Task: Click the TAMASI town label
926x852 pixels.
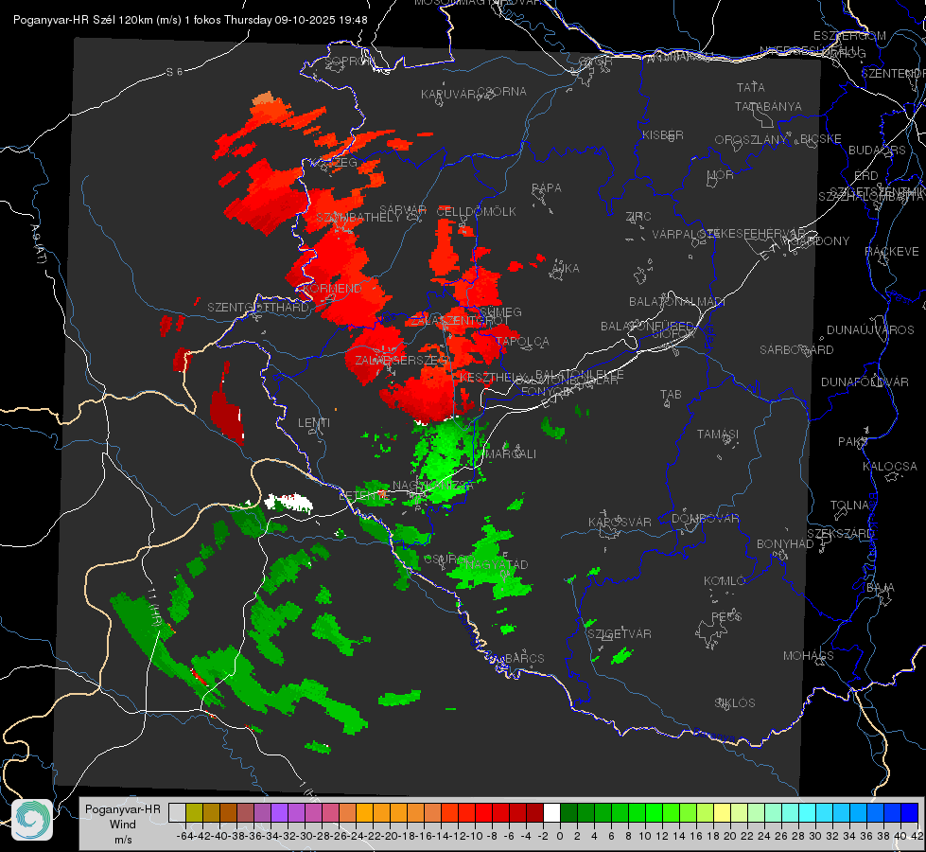Action: pyautogui.click(x=718, y=435)
